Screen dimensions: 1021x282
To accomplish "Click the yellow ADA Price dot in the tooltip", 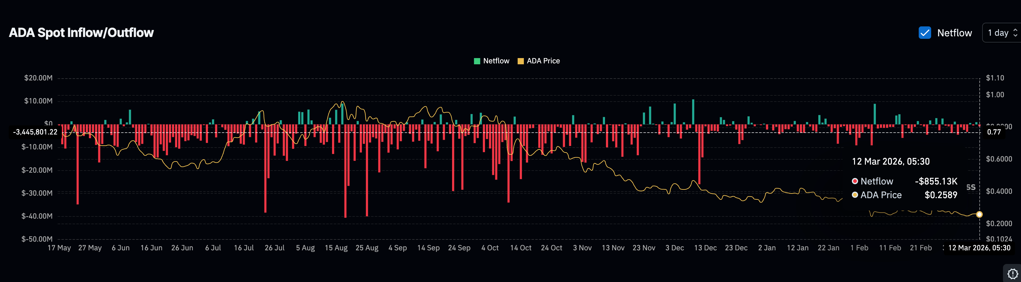I will [x=855, y=195].
